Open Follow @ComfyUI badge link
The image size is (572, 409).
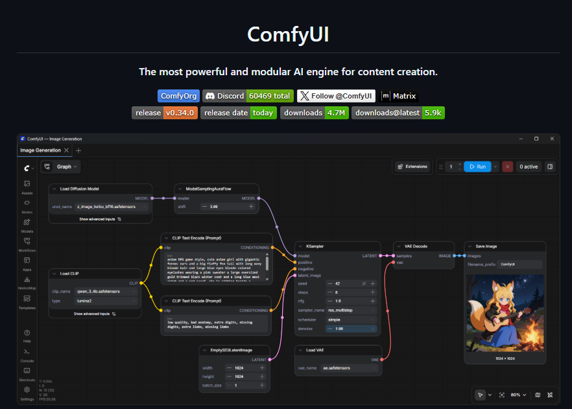337,96
